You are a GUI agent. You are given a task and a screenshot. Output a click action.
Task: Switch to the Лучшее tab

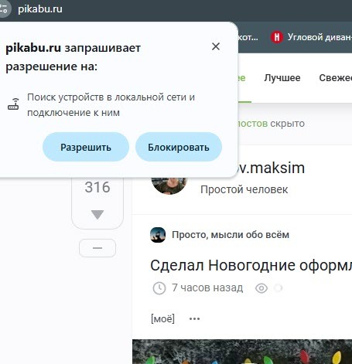(x=282, y=78)
